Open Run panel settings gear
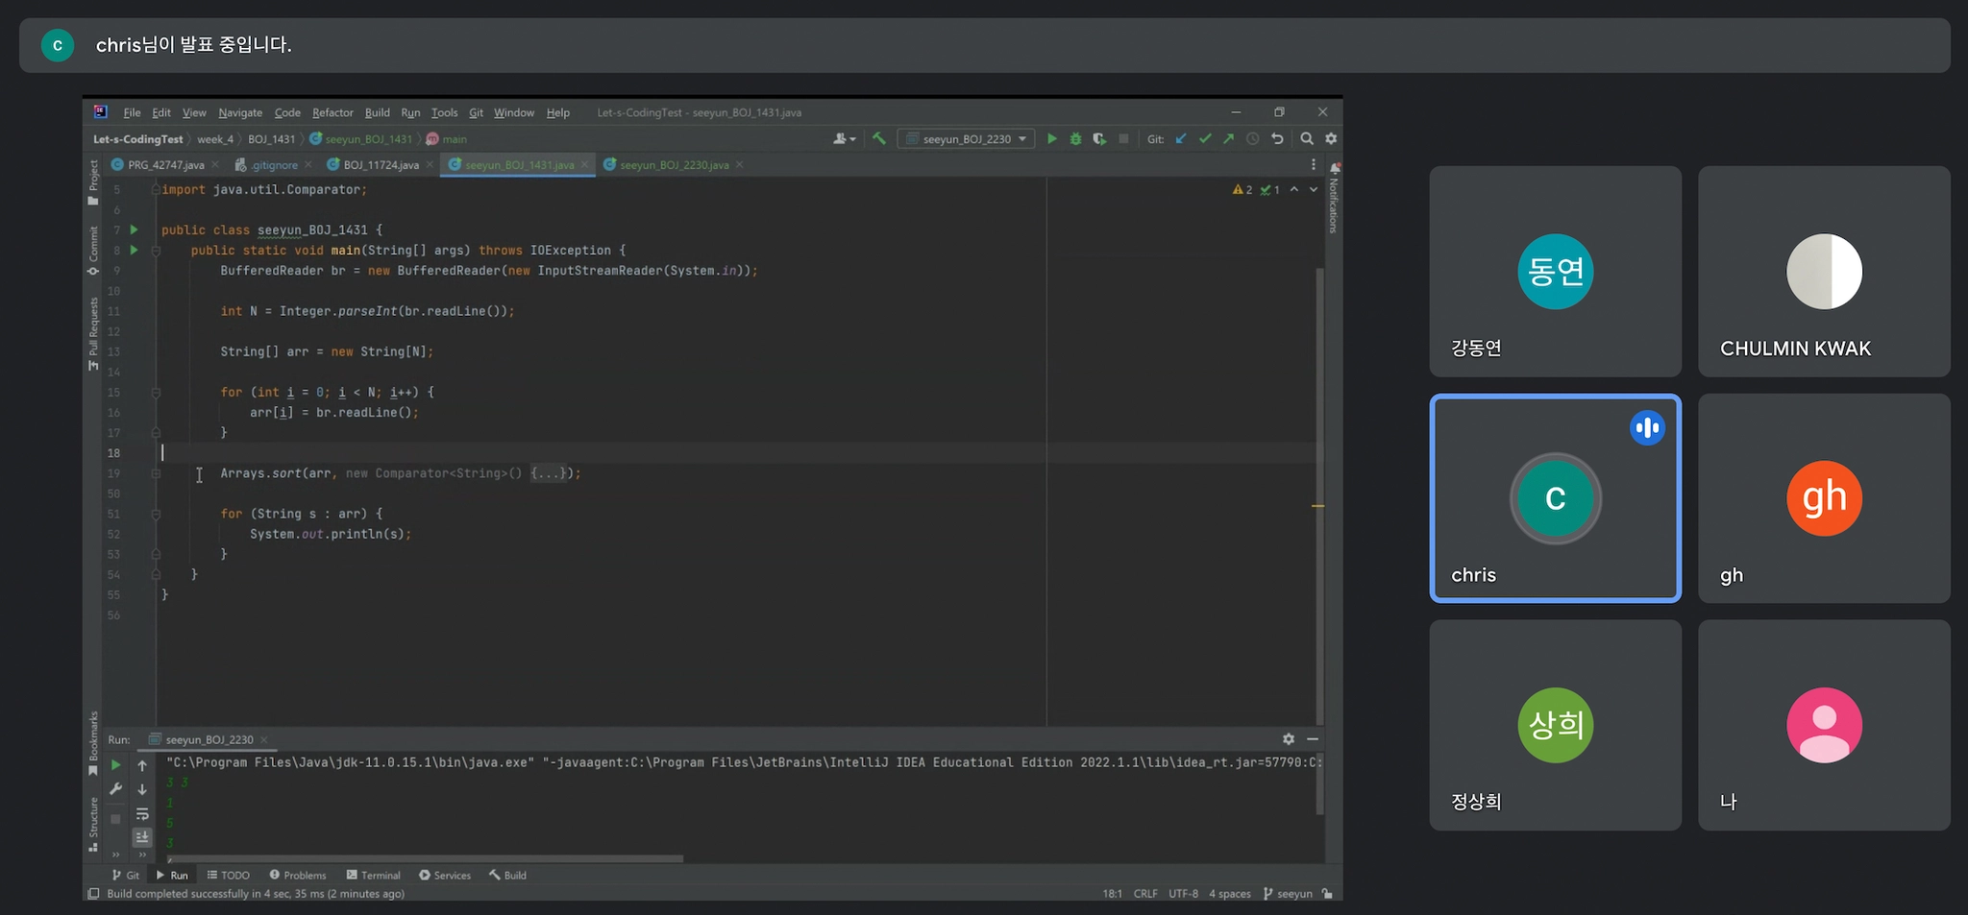Viewport: 1968px width, 915px height. coord(1288,739)
